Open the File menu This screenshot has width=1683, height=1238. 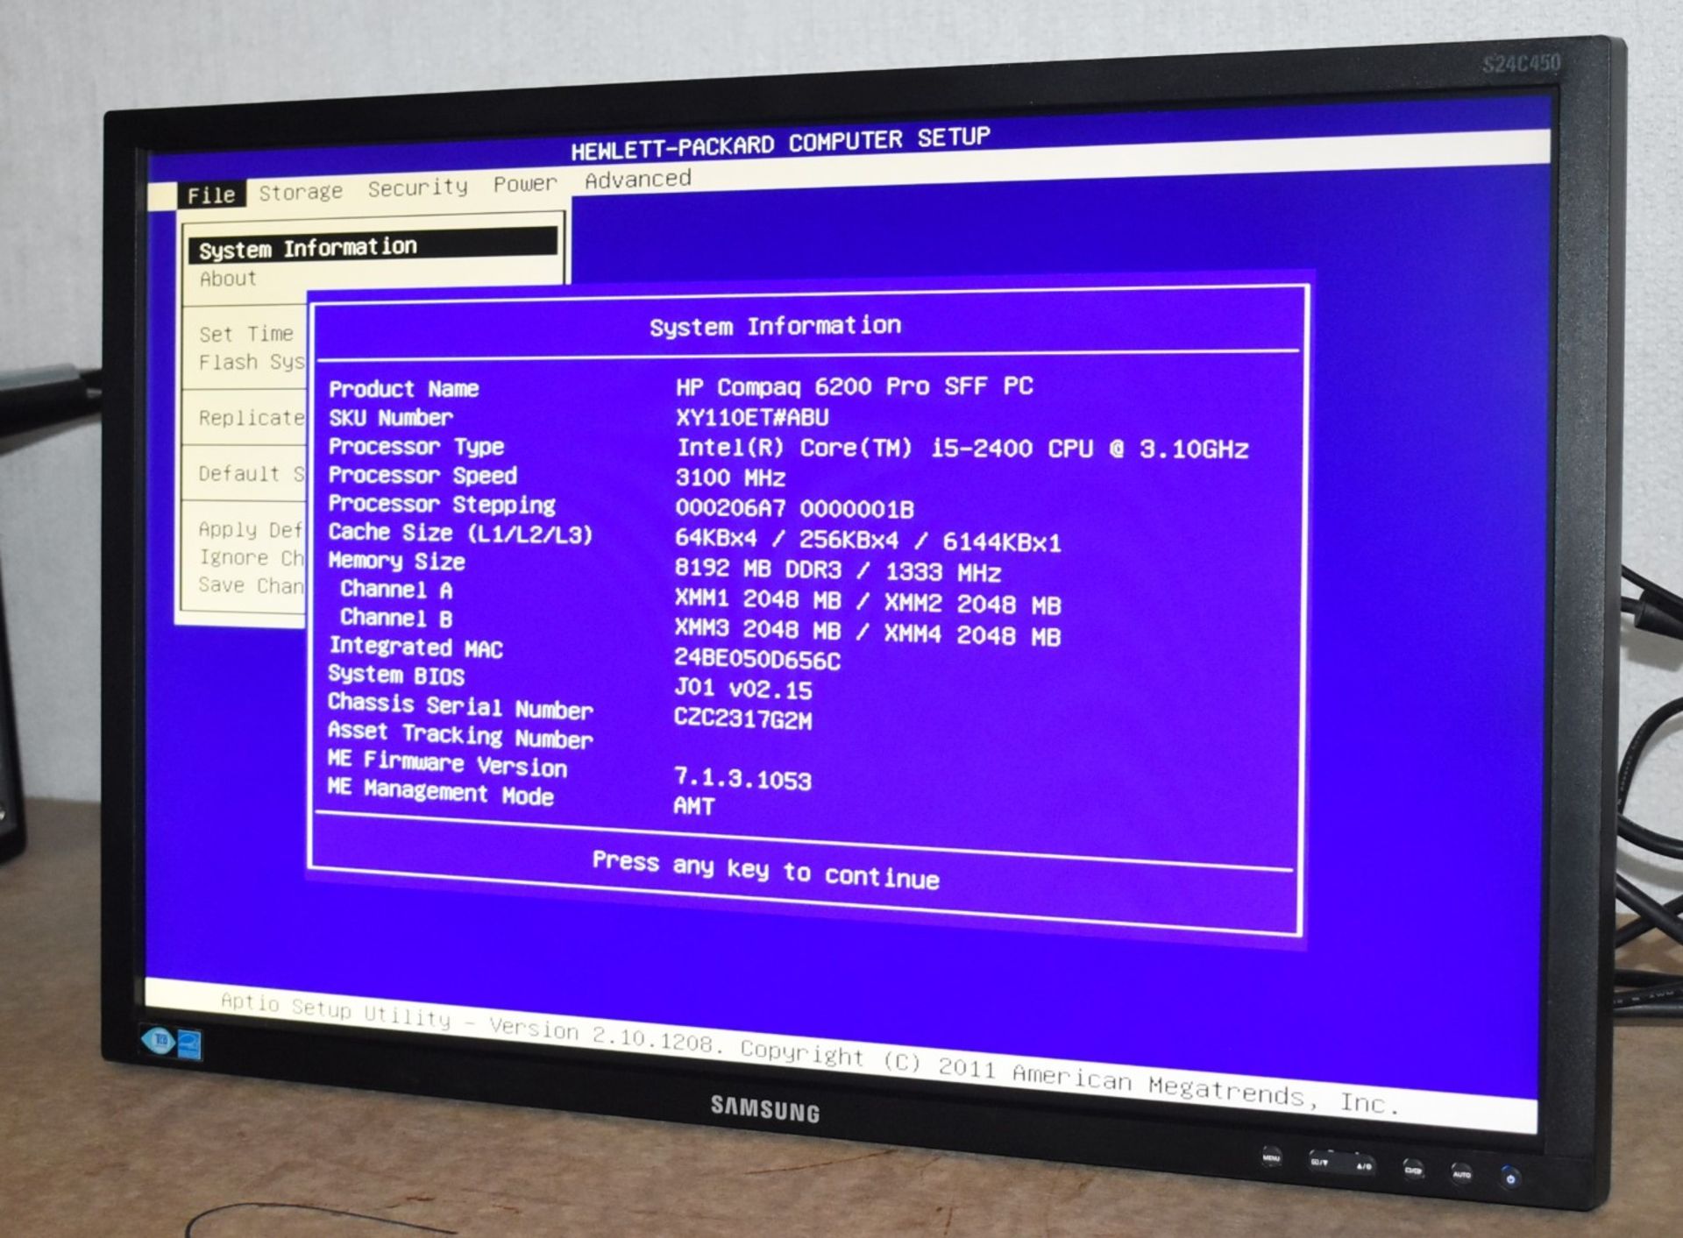(x=211, y=195)
